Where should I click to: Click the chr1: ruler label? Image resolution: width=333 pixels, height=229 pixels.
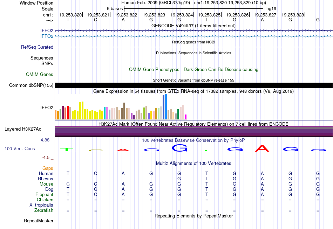tap(48, 15)
